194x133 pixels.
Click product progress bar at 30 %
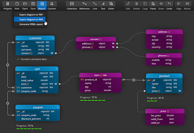click(164, 101)
